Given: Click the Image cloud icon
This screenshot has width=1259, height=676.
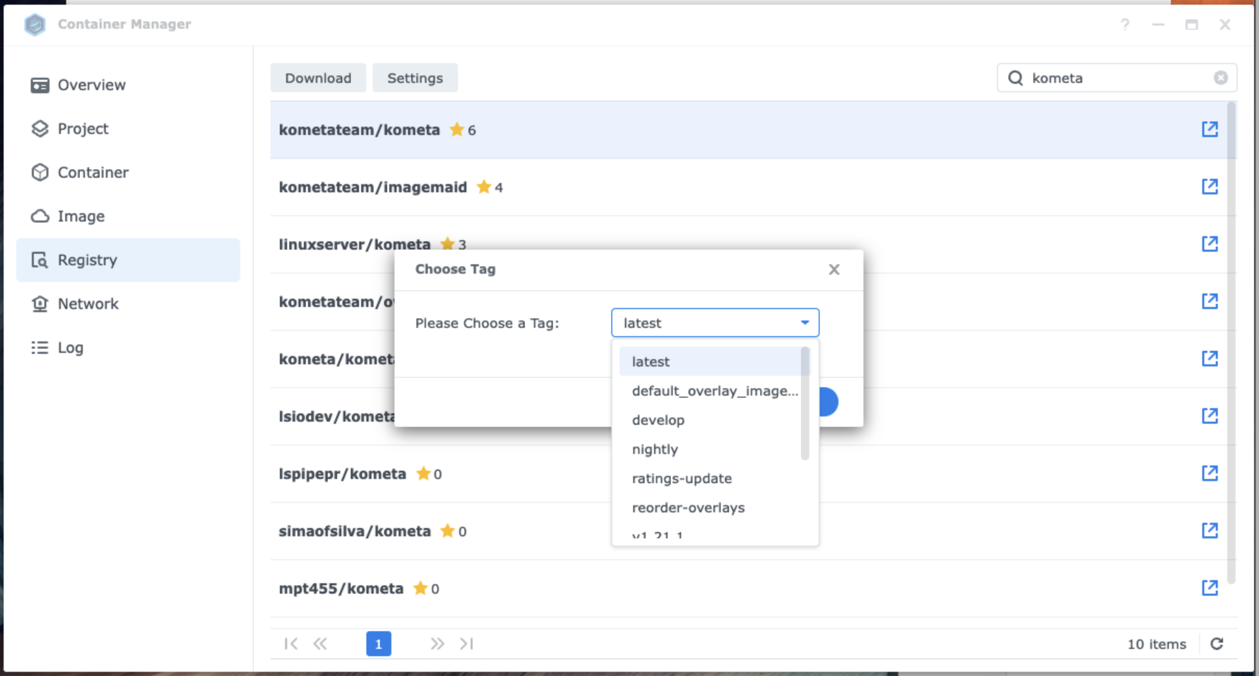Looking at the screenshot, I should pos(40,216).
